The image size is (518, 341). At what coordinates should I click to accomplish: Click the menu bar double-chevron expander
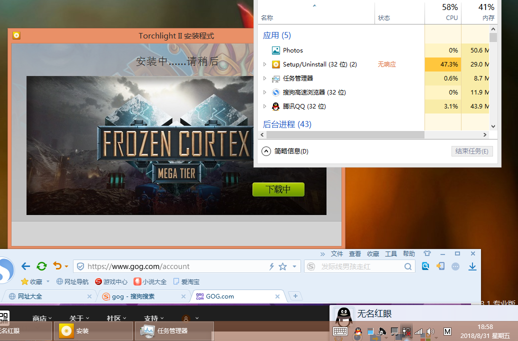click(322, 254)
